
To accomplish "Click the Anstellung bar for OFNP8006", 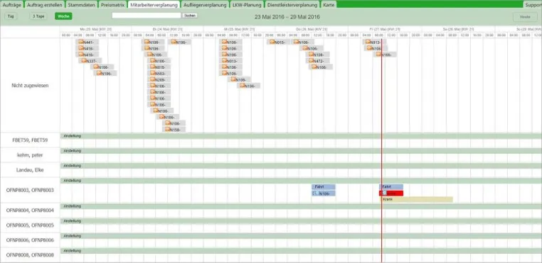I will pyautogui.click(x=301, y=236).
